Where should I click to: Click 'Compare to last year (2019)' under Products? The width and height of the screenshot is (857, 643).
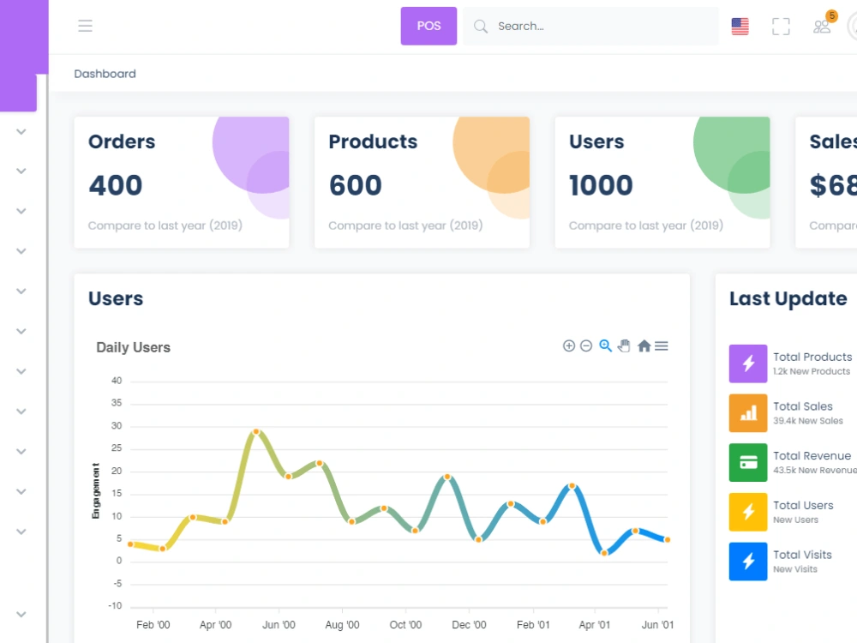[405, 225]
